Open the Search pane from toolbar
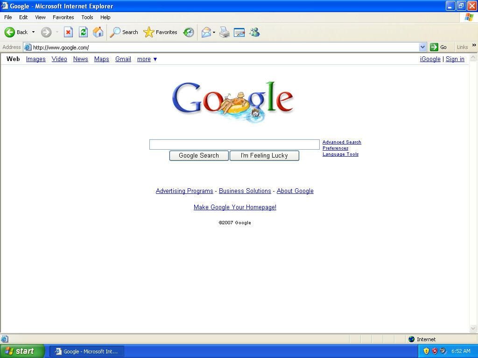Viewport: 478px width, 358px height. point(124,32)
